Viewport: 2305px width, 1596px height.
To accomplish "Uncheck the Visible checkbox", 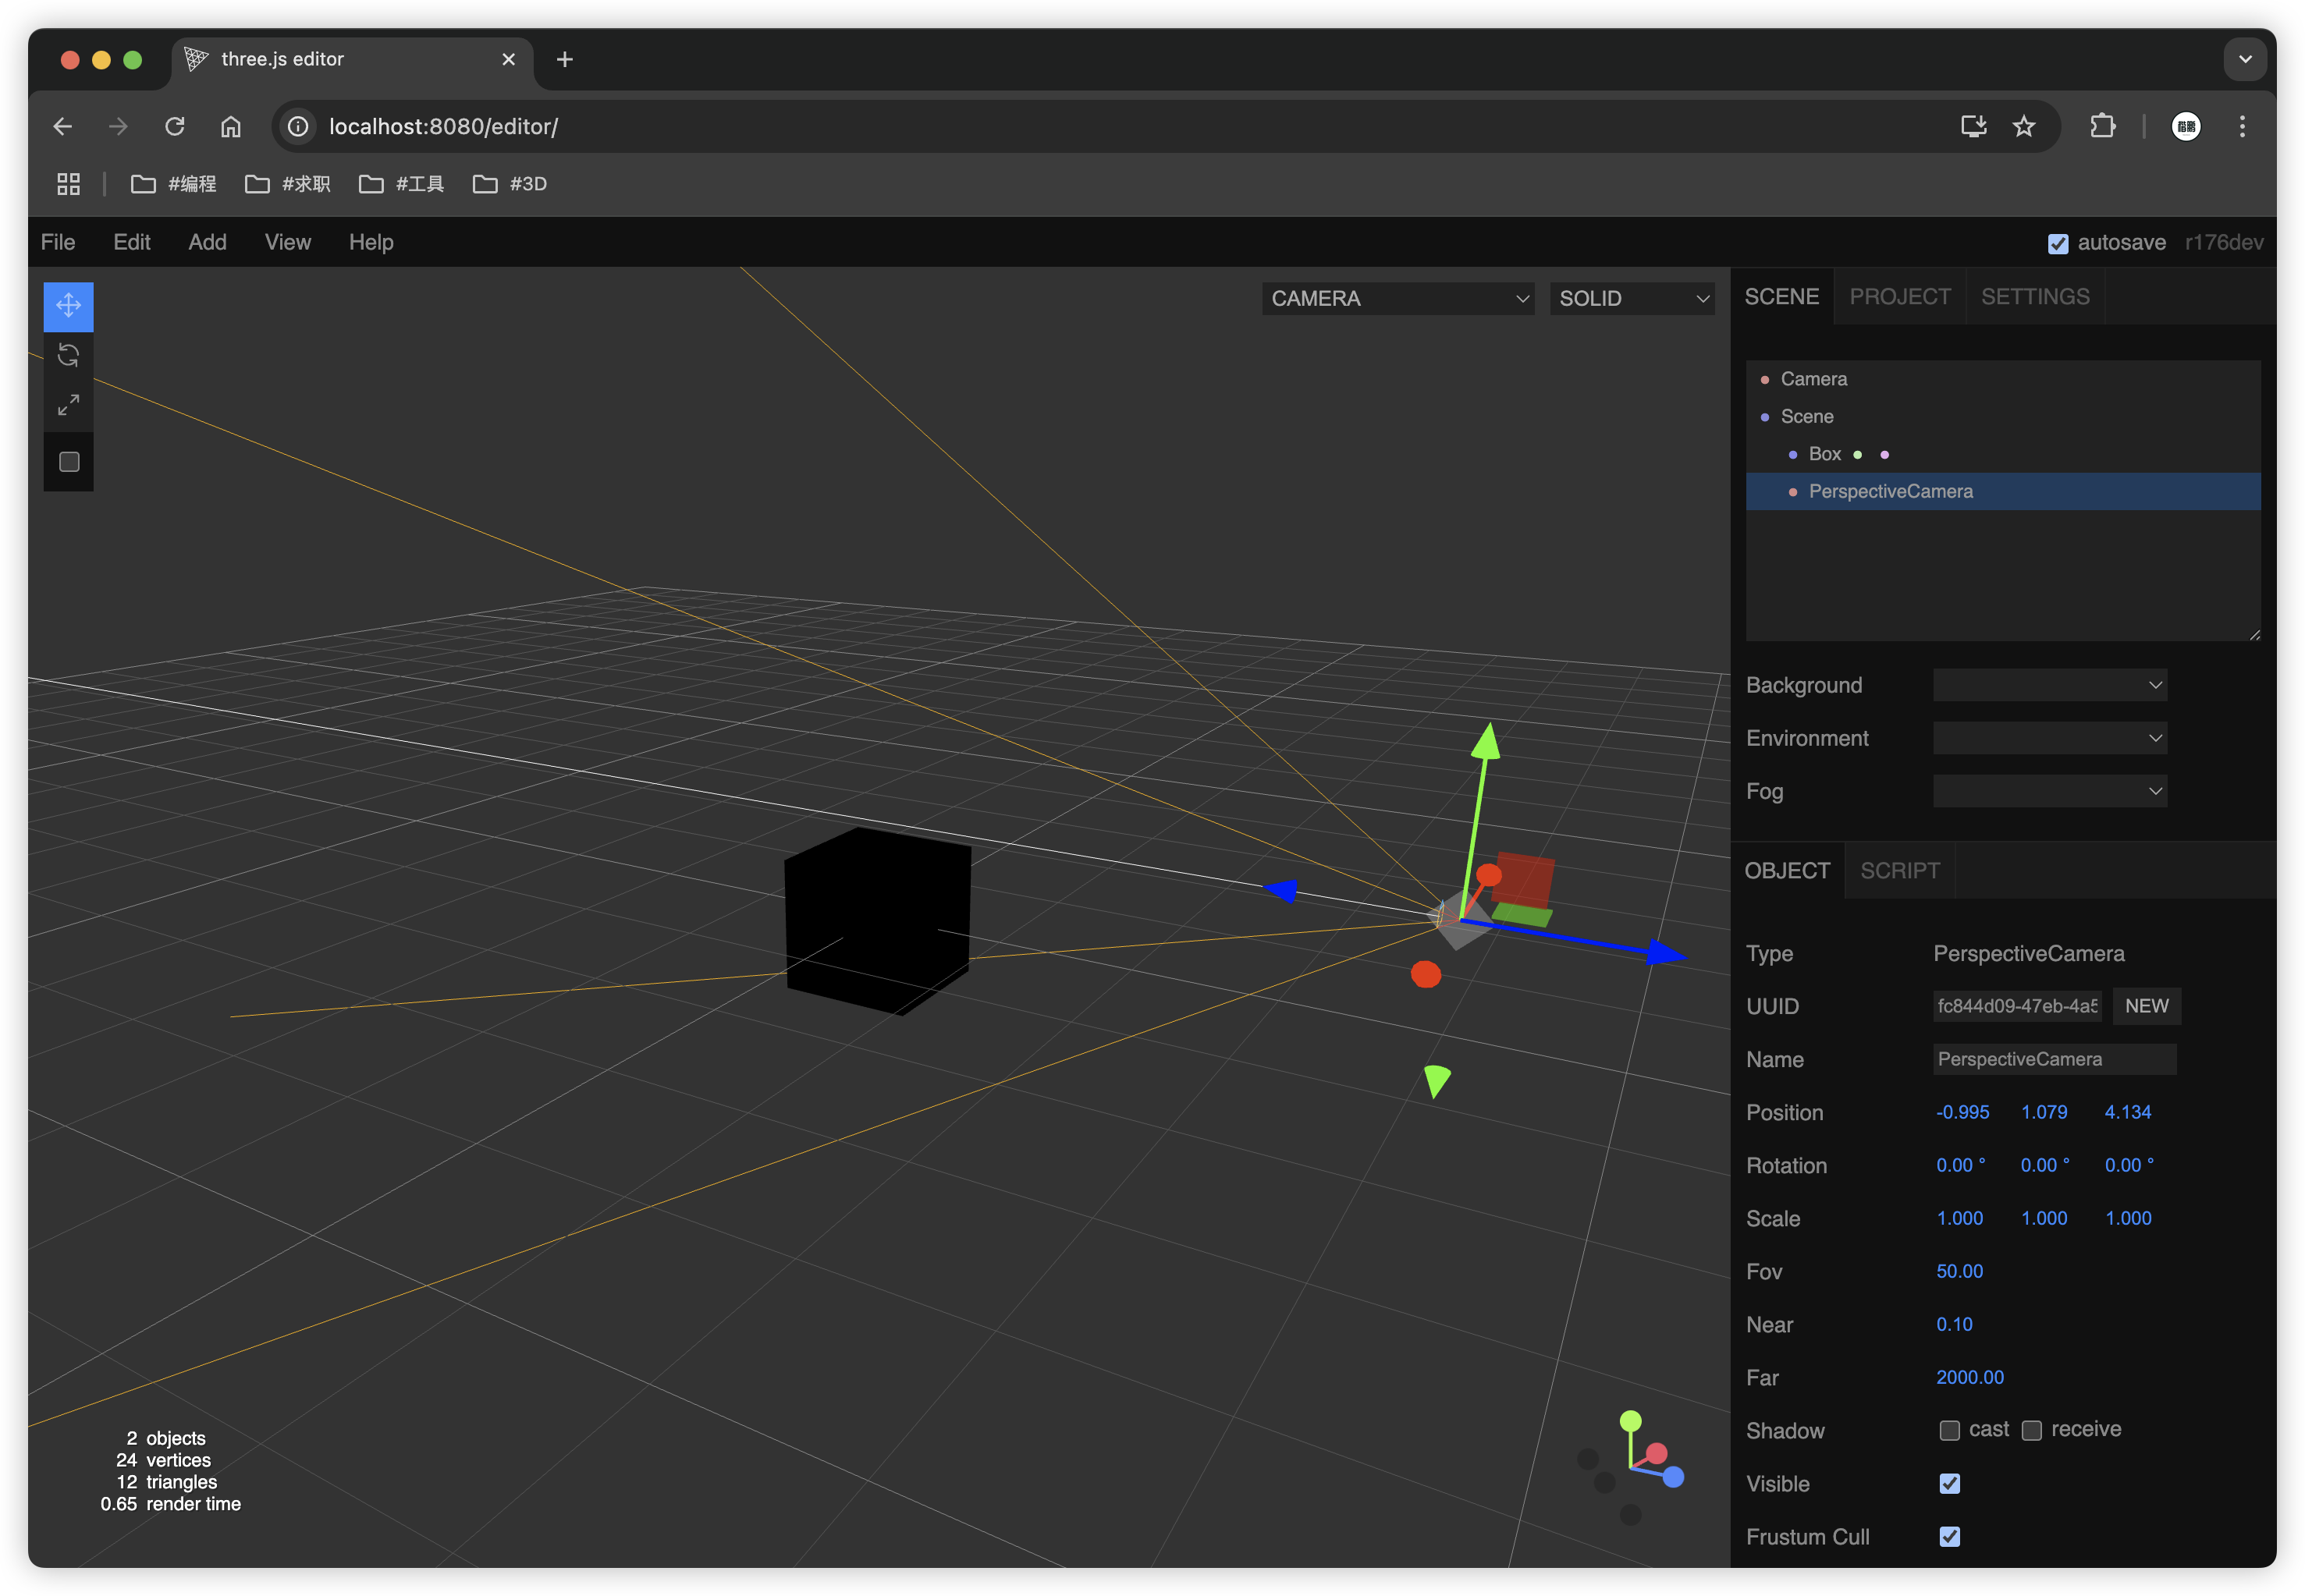I will pyautogui.click(x=1949, y=1483).
